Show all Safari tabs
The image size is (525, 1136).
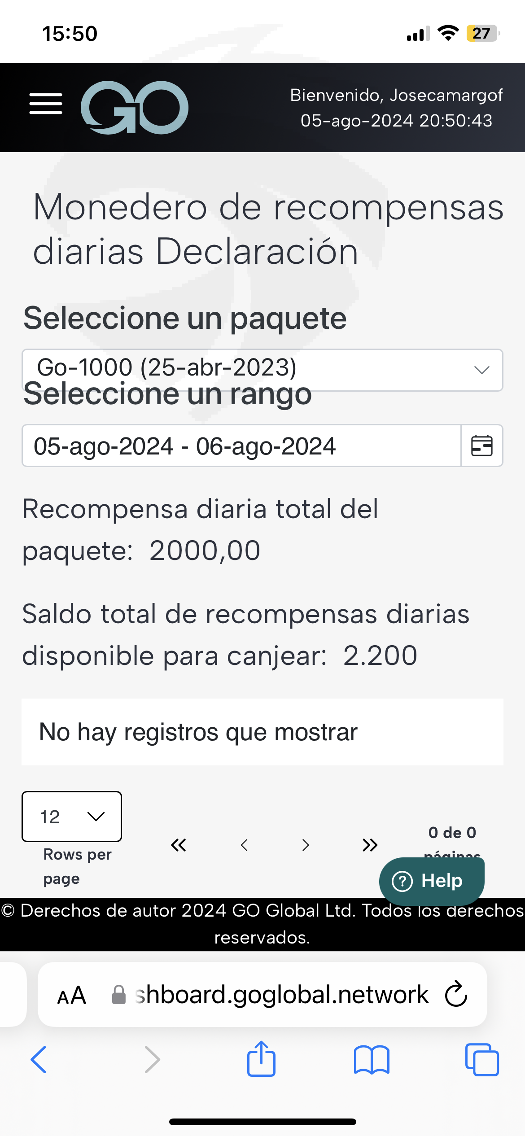[482, 1060]
